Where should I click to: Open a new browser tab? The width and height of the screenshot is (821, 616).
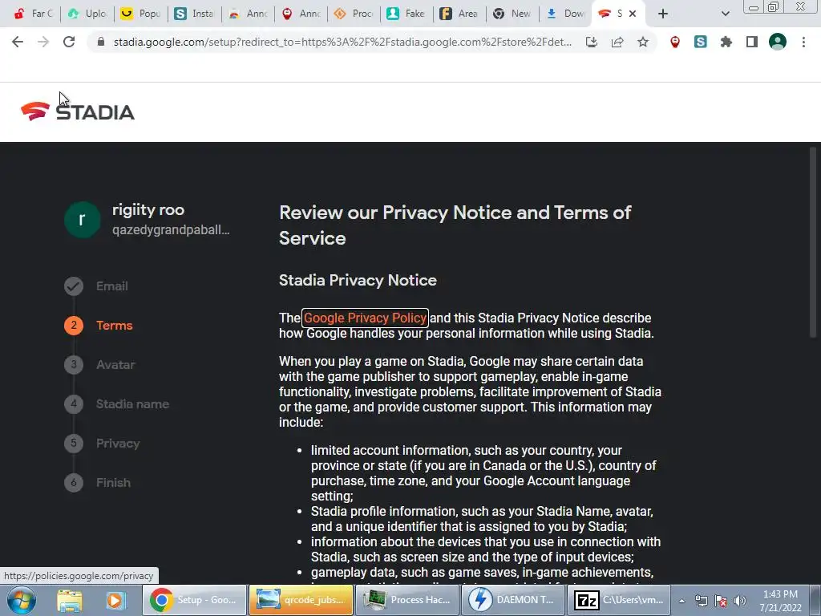coord(663,14)
